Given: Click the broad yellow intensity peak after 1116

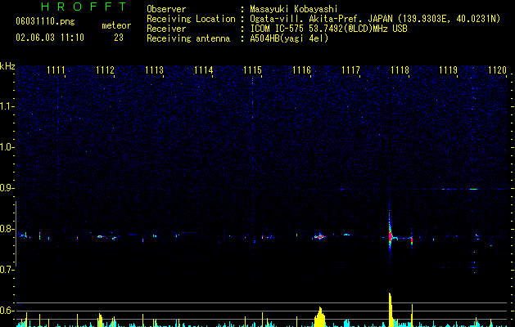Looking at the screenshot, I should [x=319, y=317].
